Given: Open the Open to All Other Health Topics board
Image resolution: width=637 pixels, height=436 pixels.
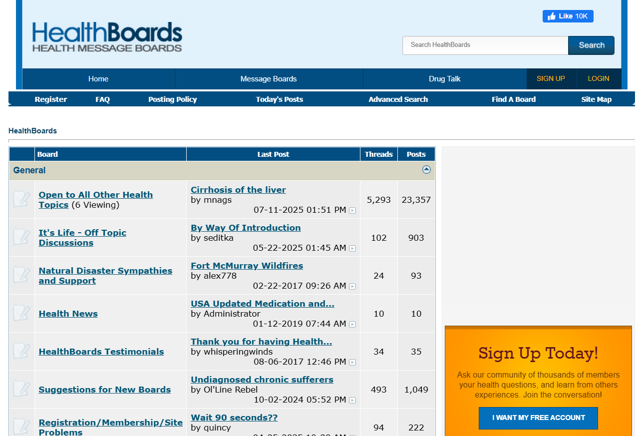Looking at the screenshot, I should [96, 200].
